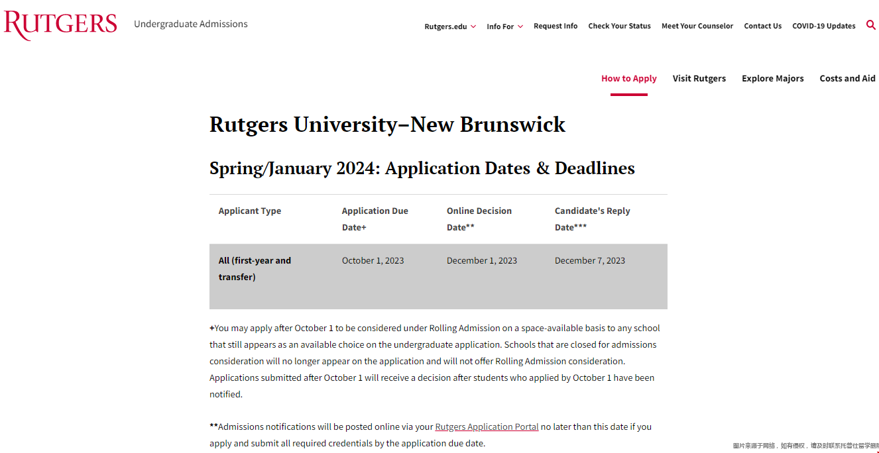The width and height of the screenshot is (879, 453).
Task: Expand the Info For dropdown
Action: tap(504, 26)
